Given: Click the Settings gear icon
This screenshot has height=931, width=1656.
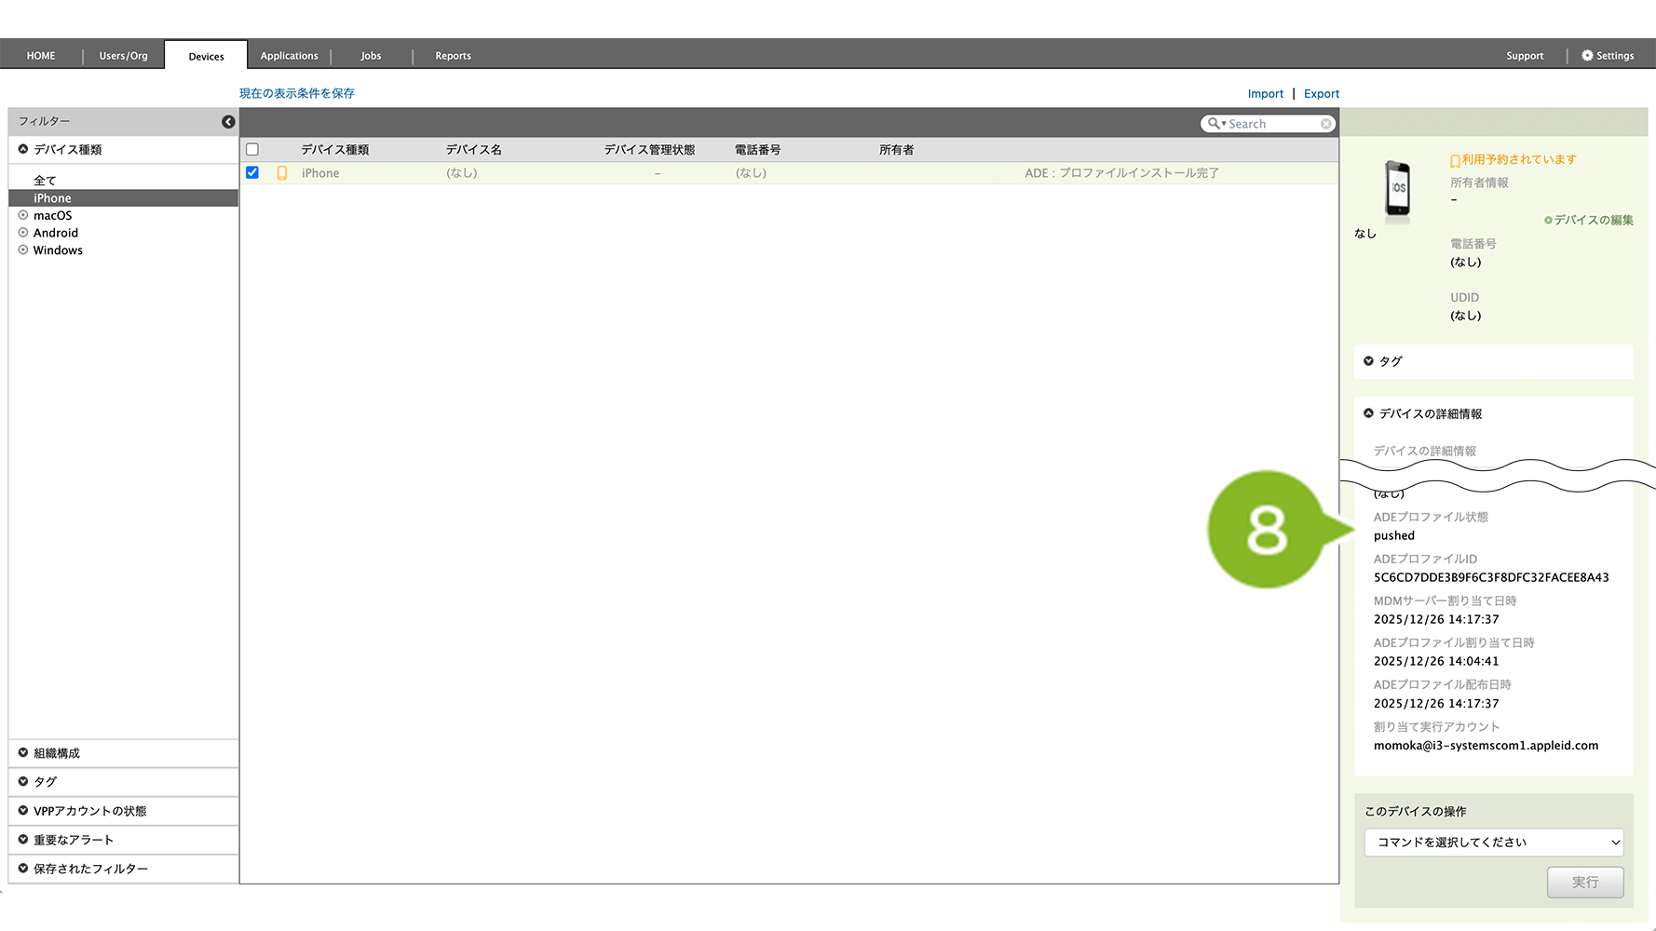Looking at the screenshot, I should click(x=1587, y=56).
